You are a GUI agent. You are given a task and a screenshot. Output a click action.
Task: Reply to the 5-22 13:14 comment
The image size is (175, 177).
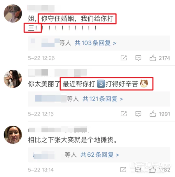click(138, 169)
